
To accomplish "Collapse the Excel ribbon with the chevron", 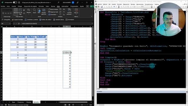I will click(92, 16).
